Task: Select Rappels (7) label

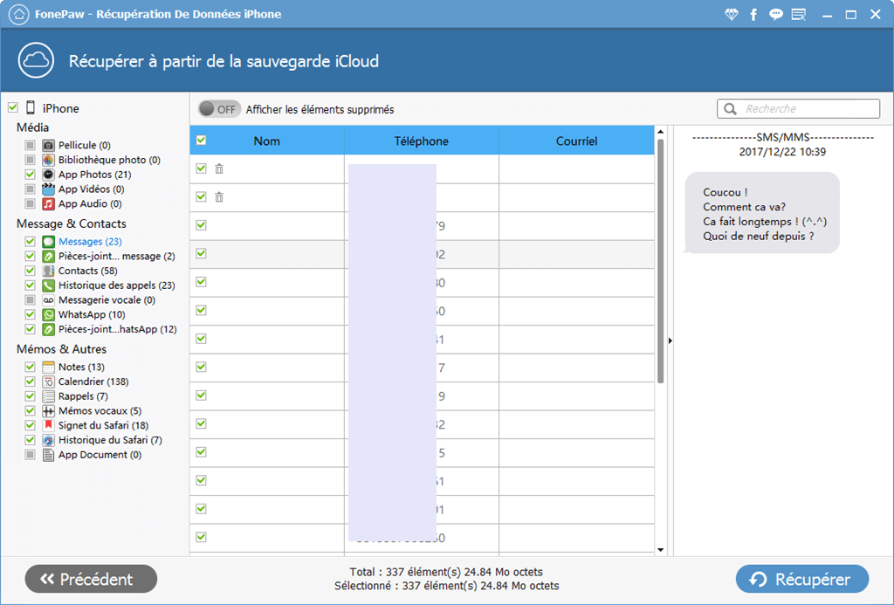Action: point(83,396)
